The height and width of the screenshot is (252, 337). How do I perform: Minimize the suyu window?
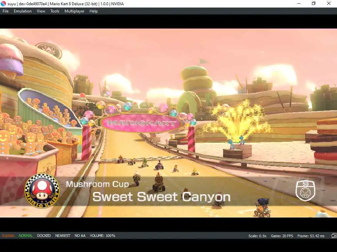[299, 3]
